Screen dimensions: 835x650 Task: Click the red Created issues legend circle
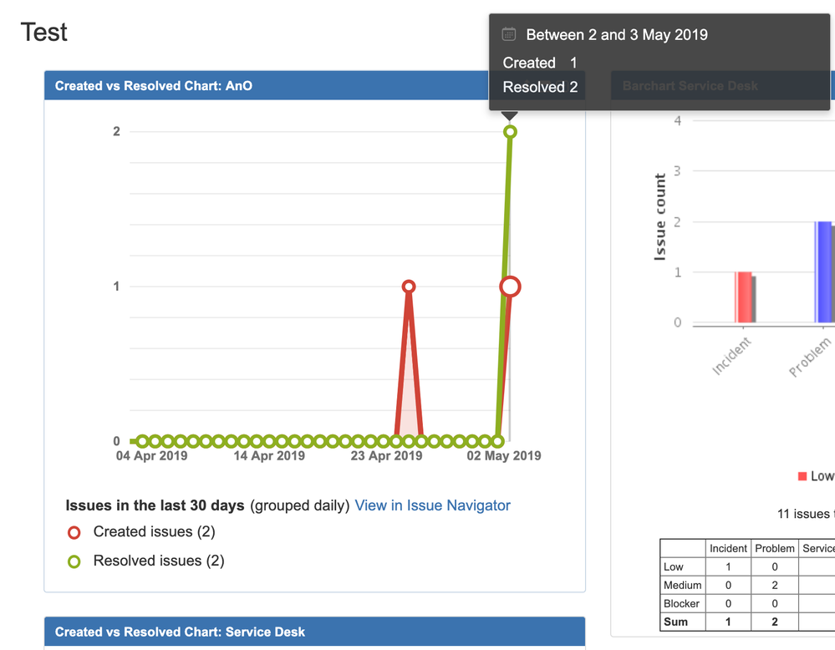click(x=74, y=532)
